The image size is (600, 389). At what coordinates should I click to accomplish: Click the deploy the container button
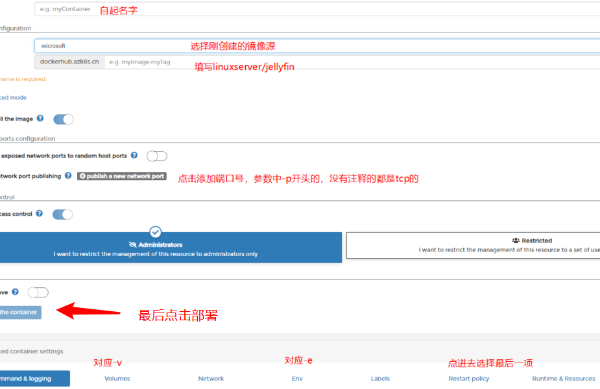[x=20, y=312]
